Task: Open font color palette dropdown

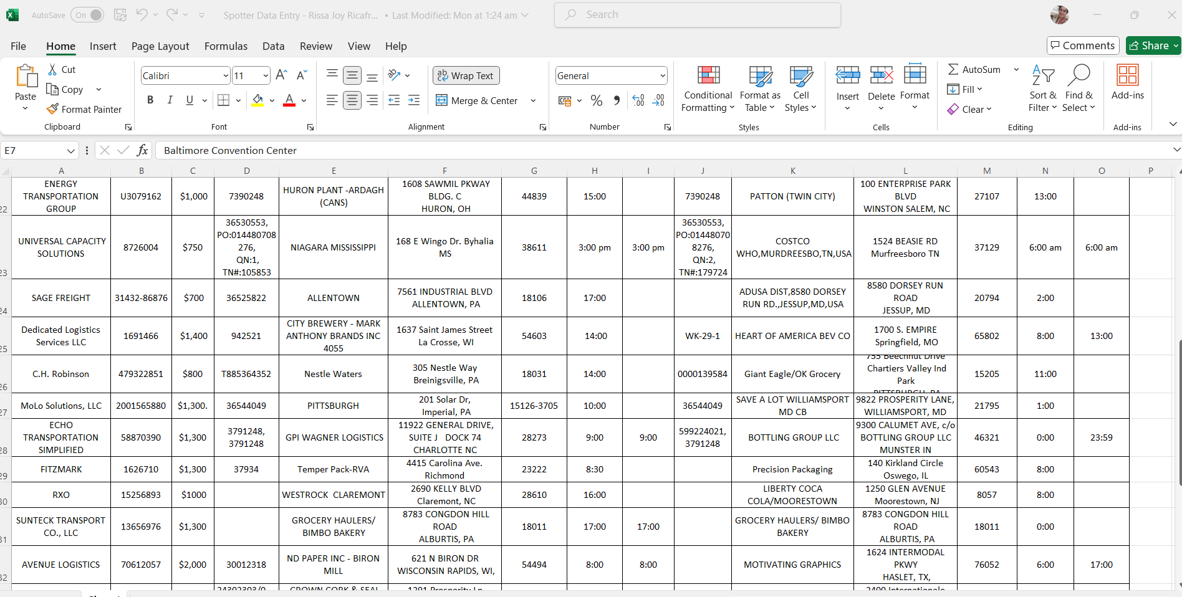Action: coord(304,100)
